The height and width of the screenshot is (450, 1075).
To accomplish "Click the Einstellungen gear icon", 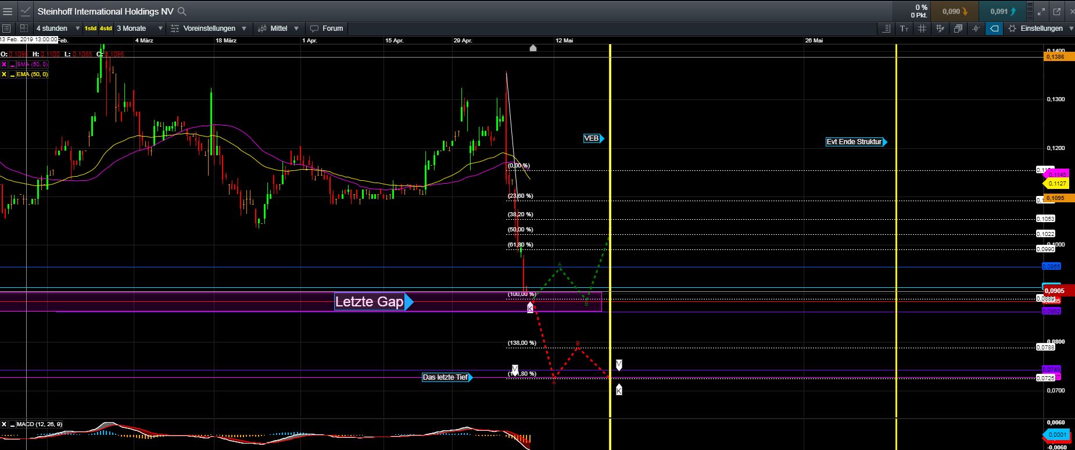I will point(1012,28).
